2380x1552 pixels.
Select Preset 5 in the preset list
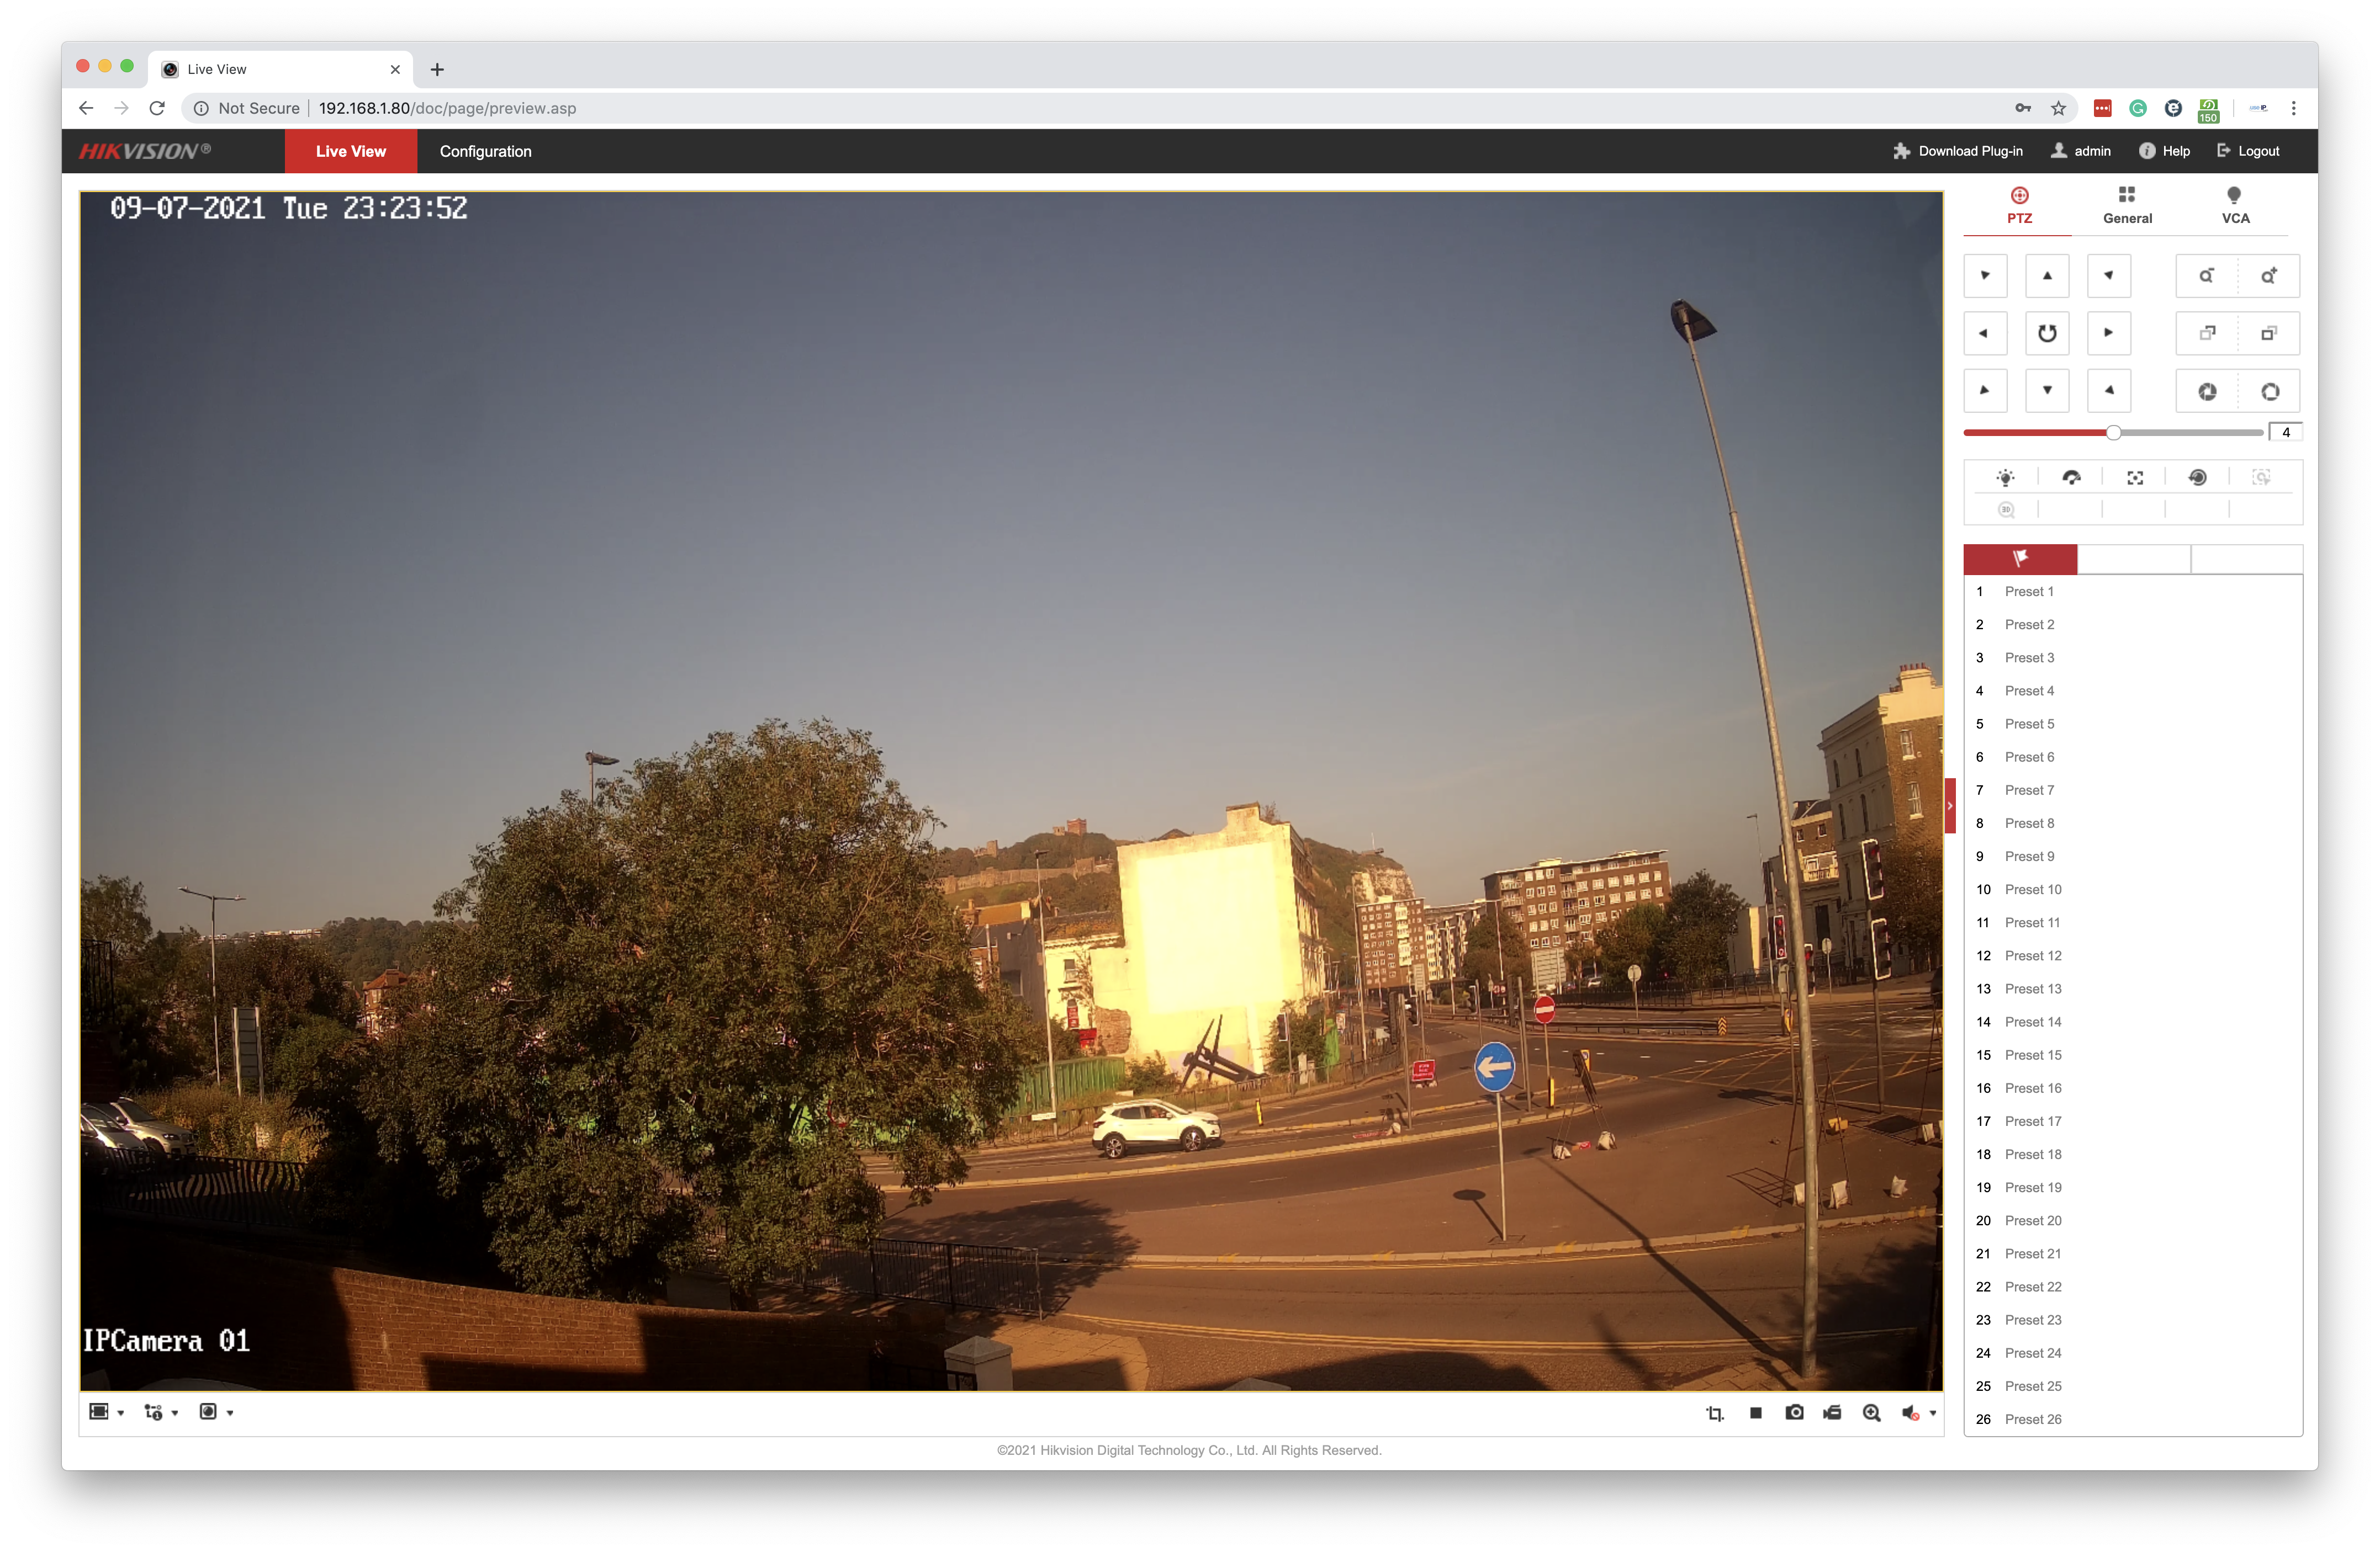pyautogui.click(x=2029, y=724)
